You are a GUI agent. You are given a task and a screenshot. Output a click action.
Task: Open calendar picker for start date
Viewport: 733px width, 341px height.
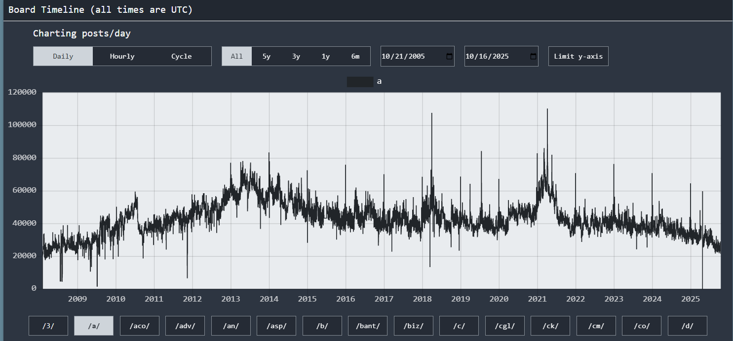(x=449, y=56)
